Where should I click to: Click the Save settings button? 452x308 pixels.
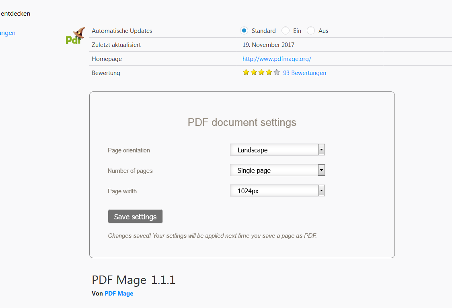pos(135,217)
